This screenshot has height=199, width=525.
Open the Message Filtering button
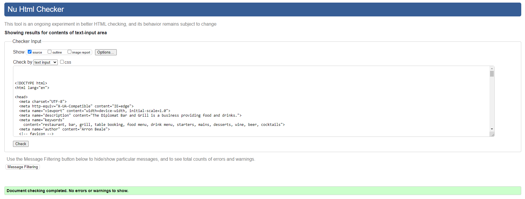[x=23, y=167]
